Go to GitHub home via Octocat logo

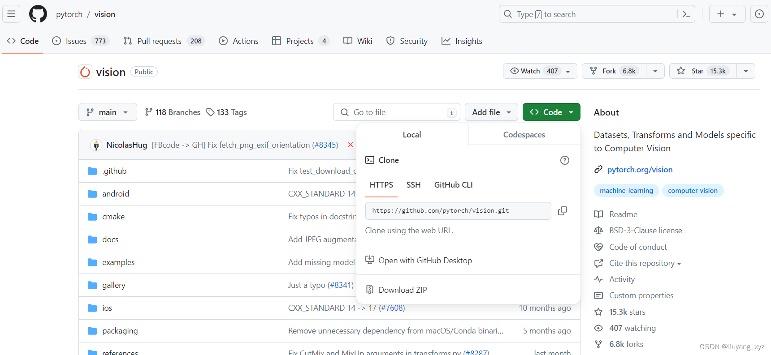38,14
